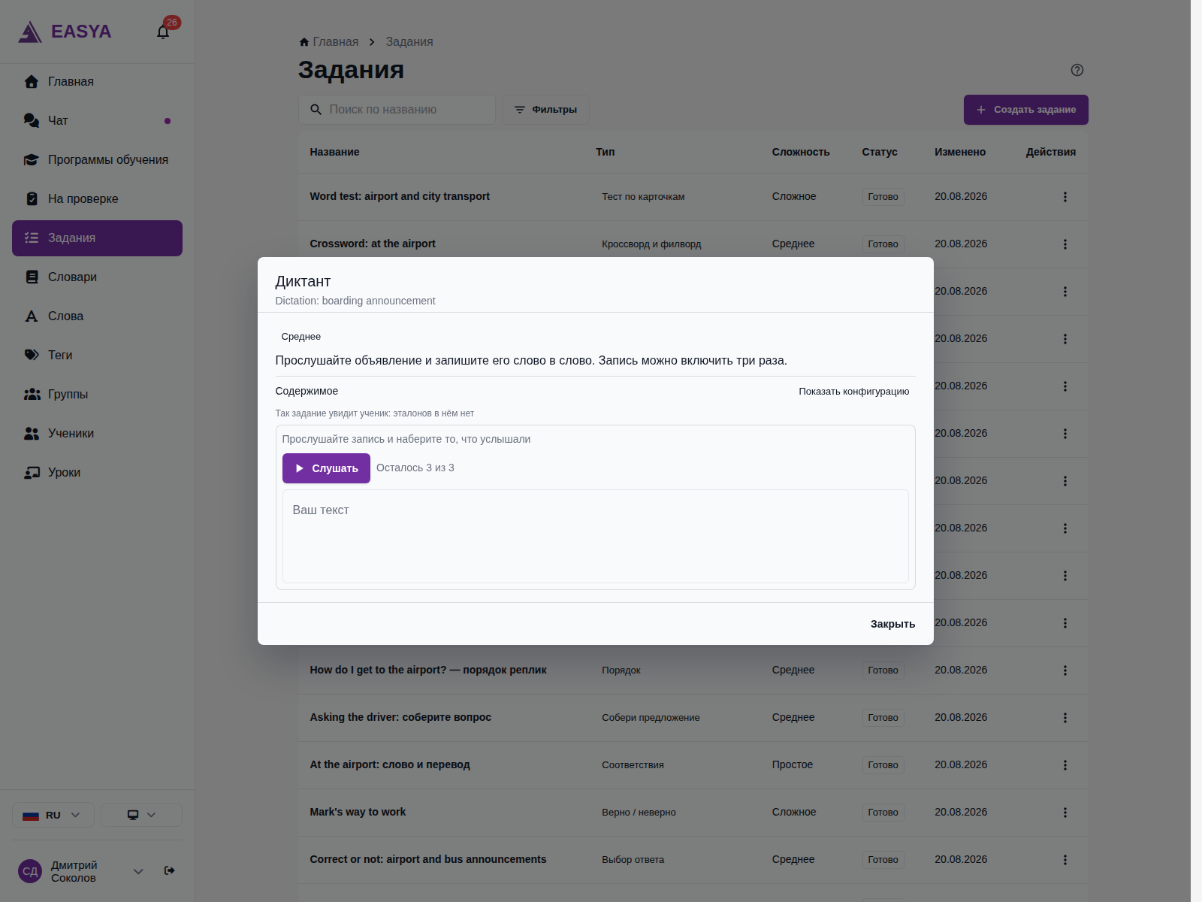Expand the RU language dropdown

tap(53, 815)
